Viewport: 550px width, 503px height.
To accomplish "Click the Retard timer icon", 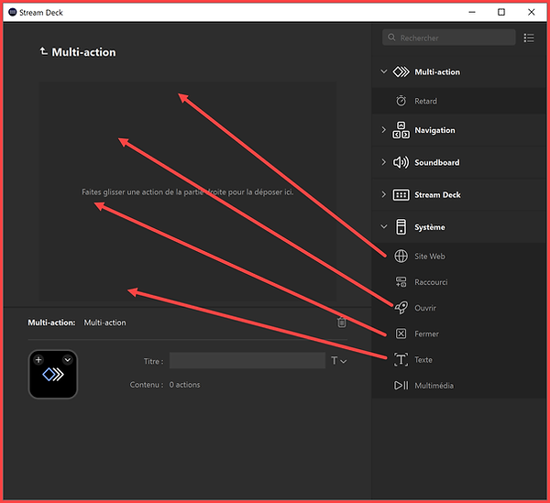I will click(401, 101).
